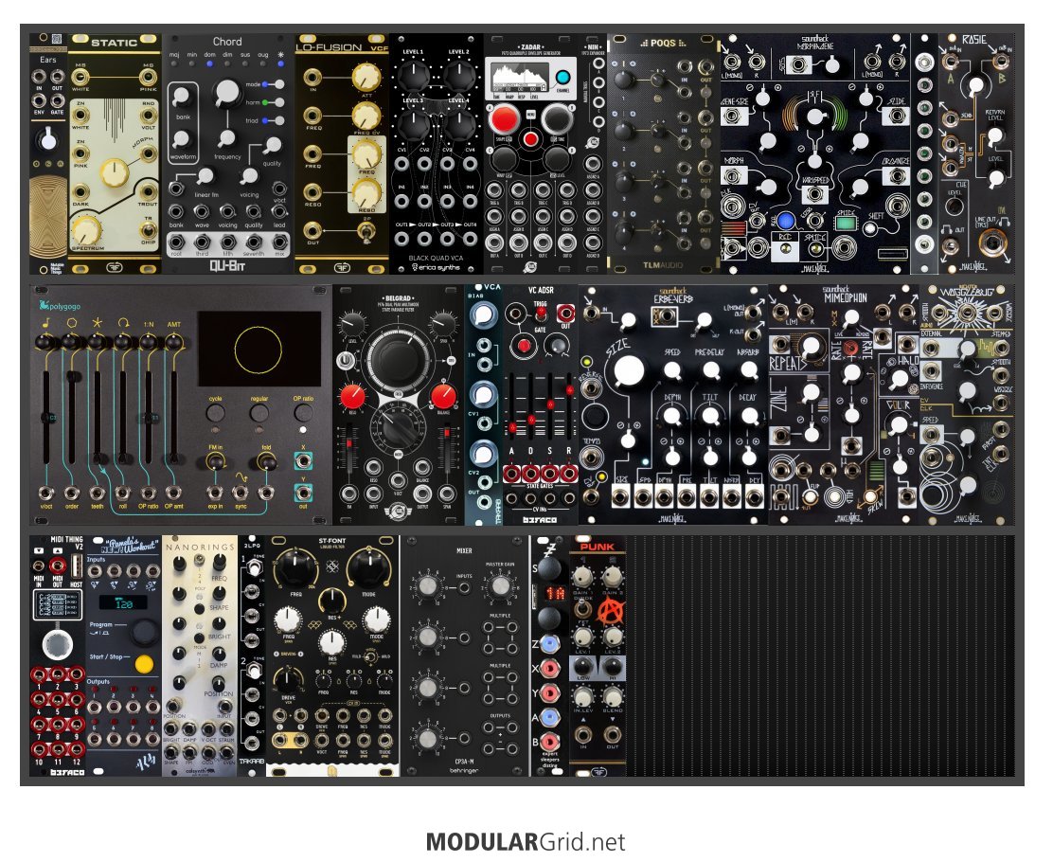Click the Disting red LED display
The height and width of the screenshot is (862, 1053).
[x=555, y=593]
